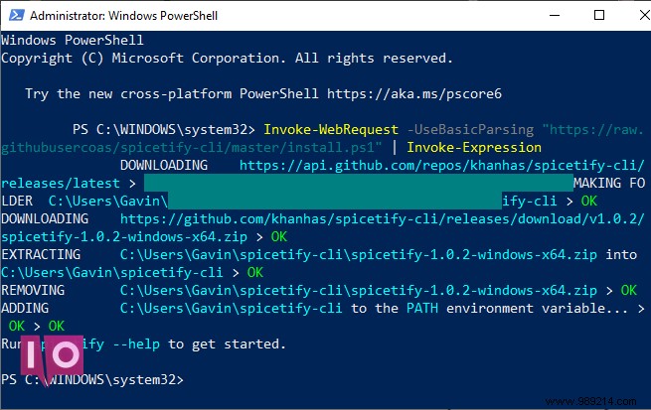The width and height of the screenshot is (651, 410).
Task: Click the bottom PS C:\WINDOWS\system32> prompt line
Action: click(92, 379)
